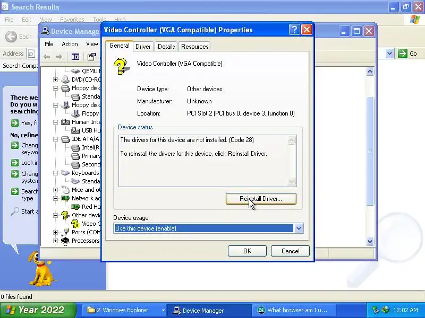This screenshot has height=318, width=425.
Task: Expand the DVD/CD-ROM drives node
Action: point(55,79)
